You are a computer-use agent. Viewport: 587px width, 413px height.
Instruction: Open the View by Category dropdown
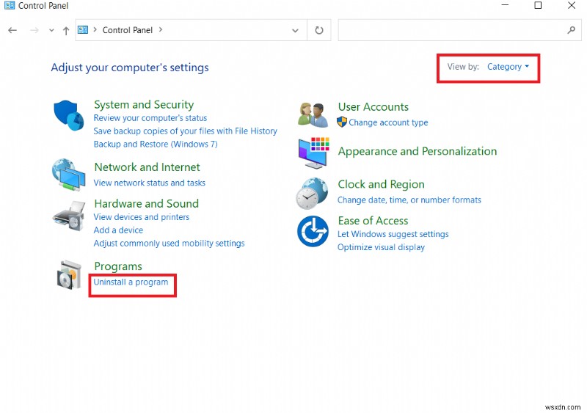click(508, 67)
